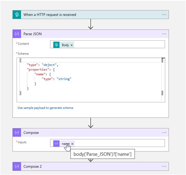This screenshot has height=175, width=186.
Task: Click the Inputs field label
Action: [22, 142]
